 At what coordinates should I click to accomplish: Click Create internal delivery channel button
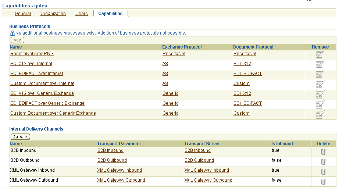20,137
